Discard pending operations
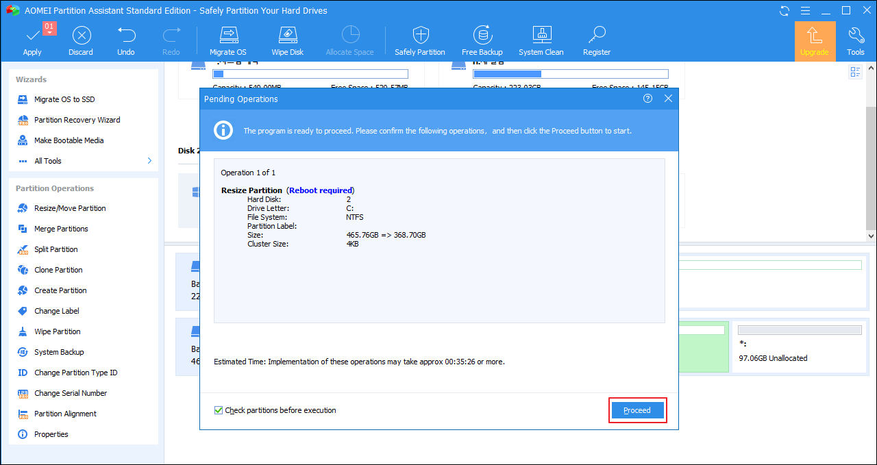877x465 pixels. coord(81,41)
